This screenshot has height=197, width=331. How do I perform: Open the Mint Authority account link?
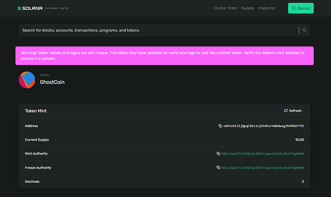[262, 154]
